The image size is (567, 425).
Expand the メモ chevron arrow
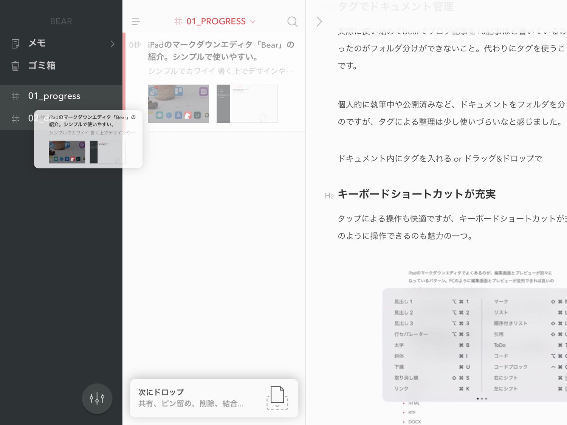pos(112,44)
